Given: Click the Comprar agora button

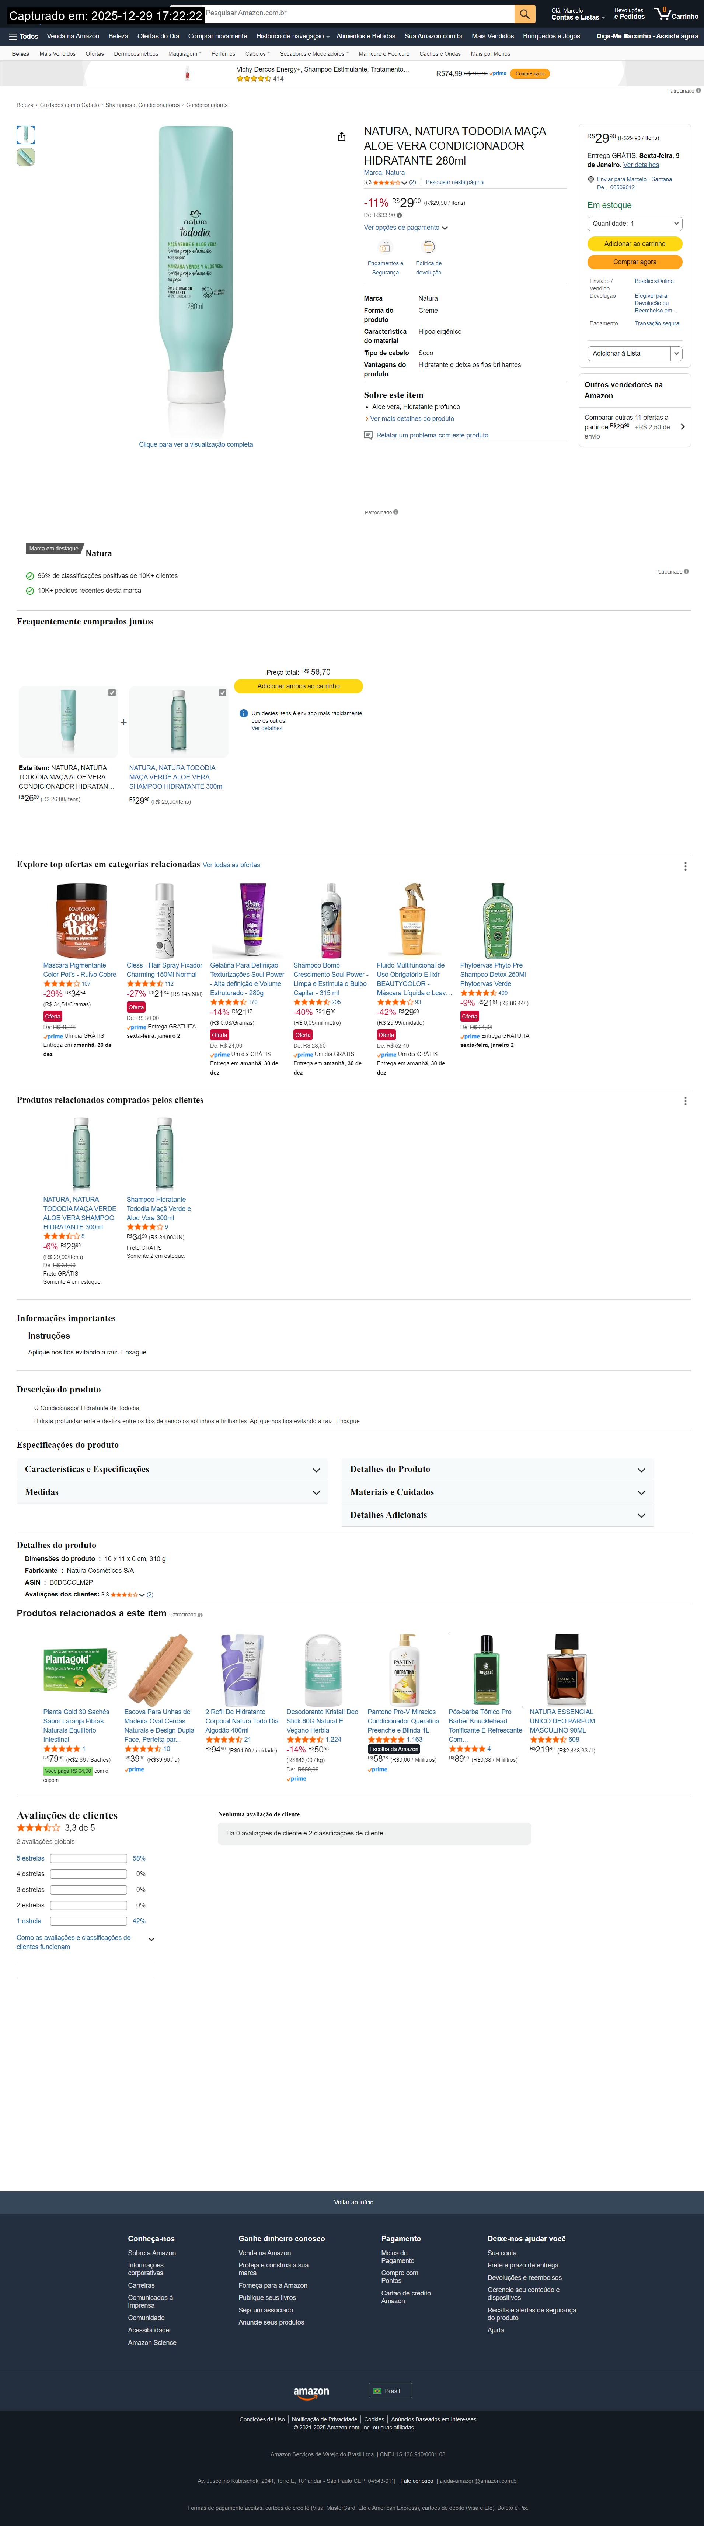Looking at the screenshot, I should pyautogui.click(x=634, y=262).
